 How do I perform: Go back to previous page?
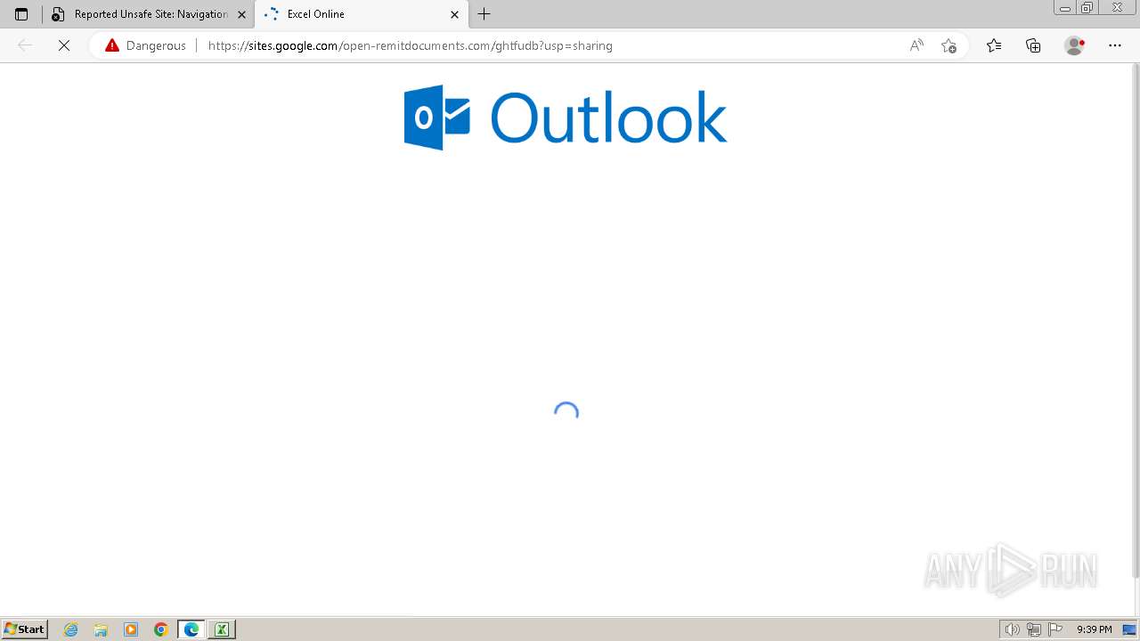pyautogui.click(x=25, y=45)
